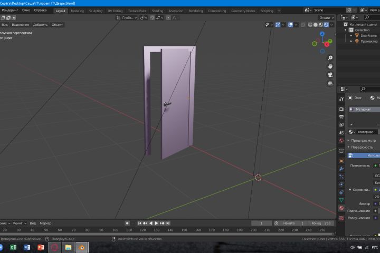Click the zoom magnifier icon in viewport
380x253 pixels.
tap(330, 58)
